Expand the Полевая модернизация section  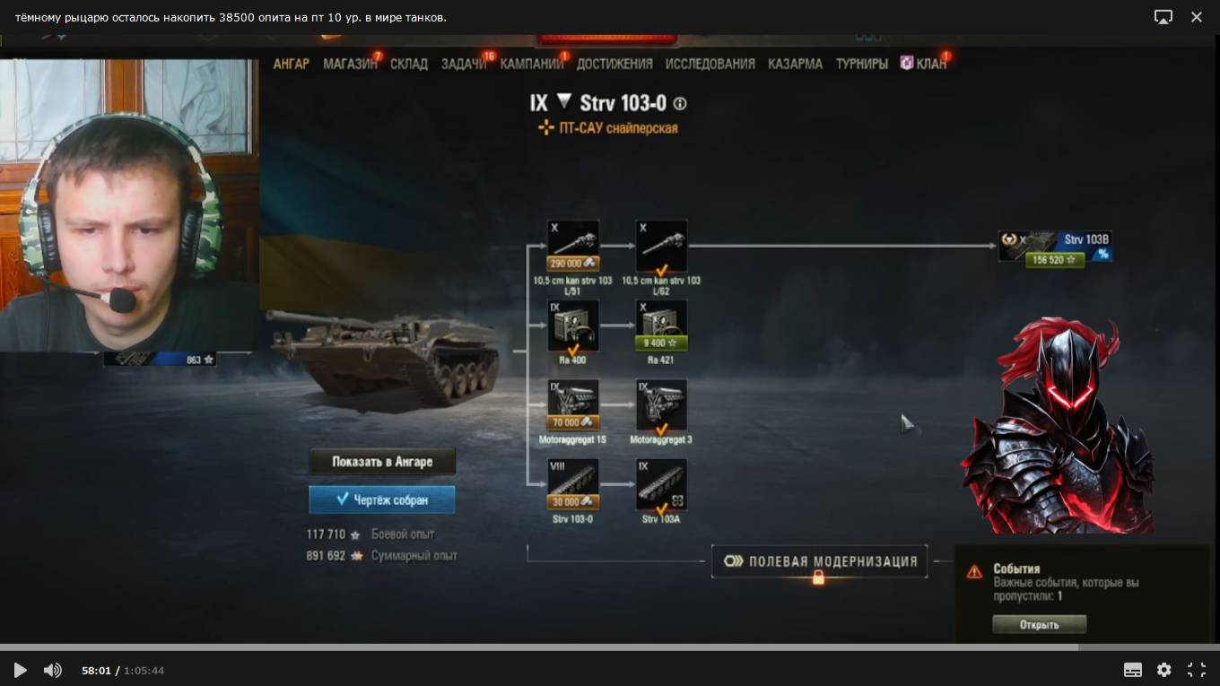point(819,562)
